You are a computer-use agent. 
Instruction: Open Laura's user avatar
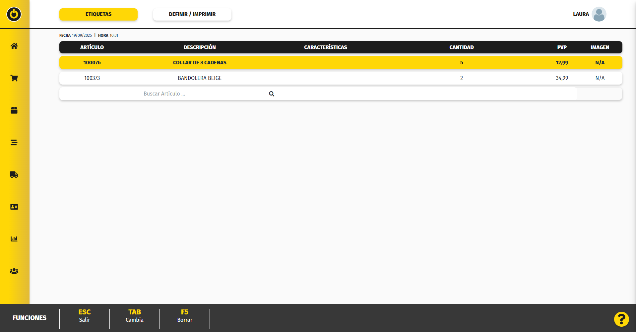[x=599, y=14]
